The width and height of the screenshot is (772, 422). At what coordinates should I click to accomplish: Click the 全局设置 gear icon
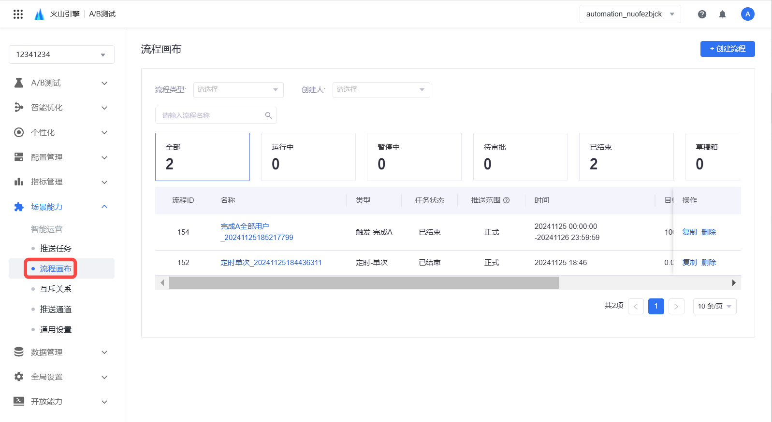coord(19,377)
